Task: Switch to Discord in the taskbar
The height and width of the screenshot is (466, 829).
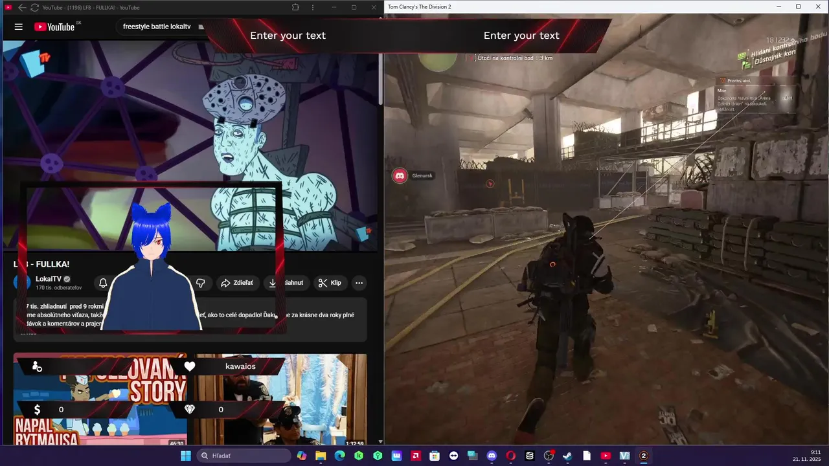Action: click(492, 456)
